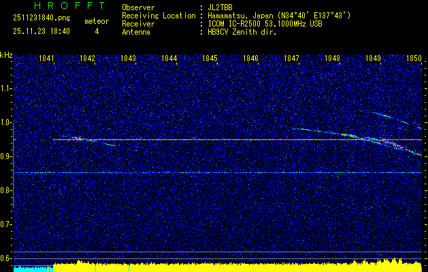Select the HB9CV Zenith dir. antenna text
Image resolution: width=428 pixels, height=272 pixels.
[x=242, y=32]
